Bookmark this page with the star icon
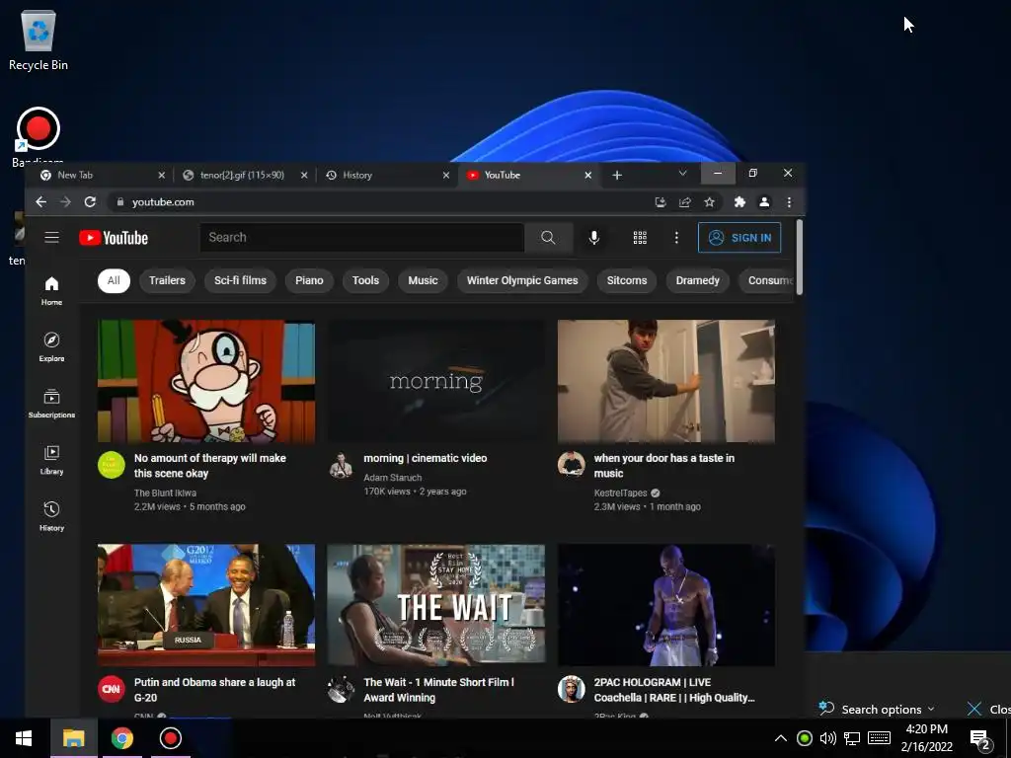1011x758 pixels. coord(709,201)
